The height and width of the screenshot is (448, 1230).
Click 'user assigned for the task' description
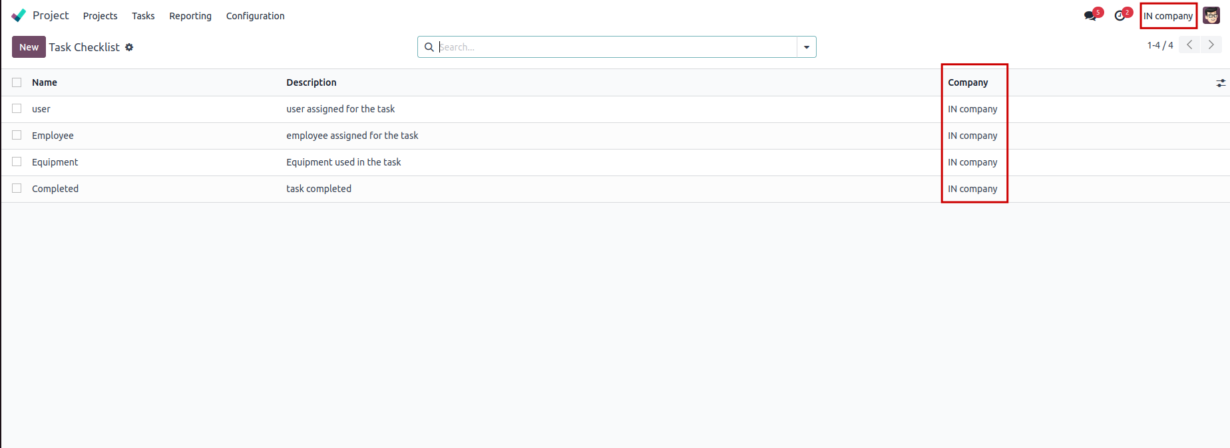click(x=340, y=109)
